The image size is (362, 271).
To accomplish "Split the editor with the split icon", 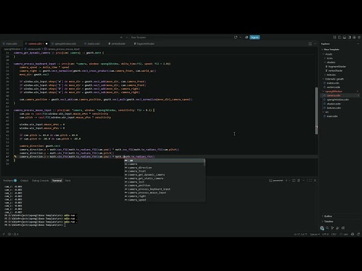I will click(310, 44).
